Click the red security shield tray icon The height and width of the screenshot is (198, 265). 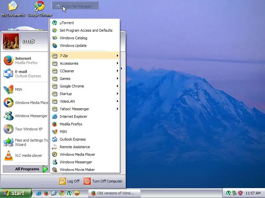coord(240,193)
